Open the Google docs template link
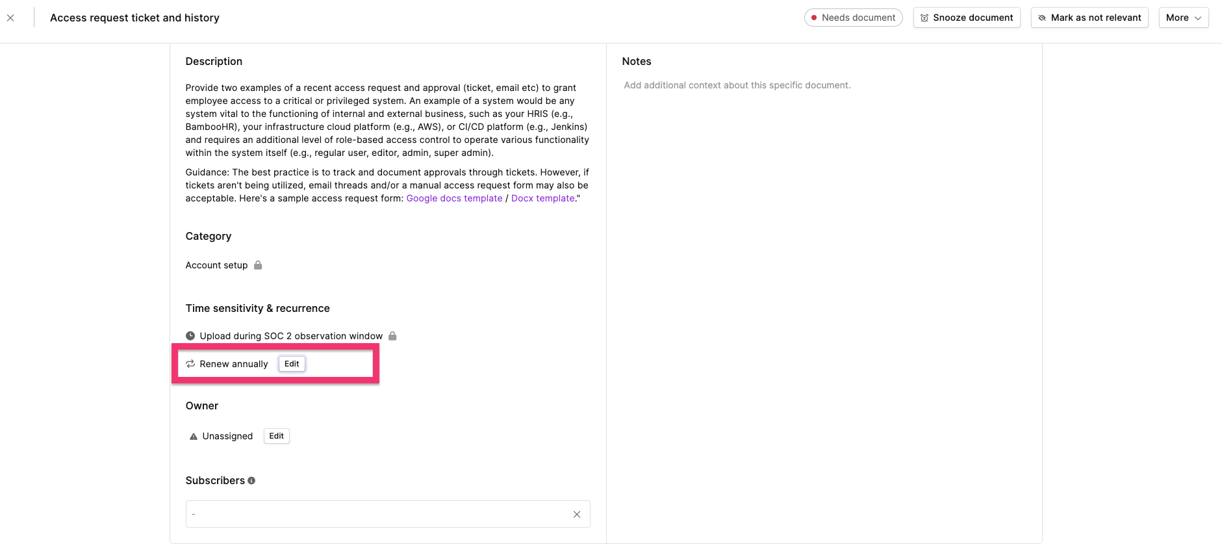 (x=454, y=198)
